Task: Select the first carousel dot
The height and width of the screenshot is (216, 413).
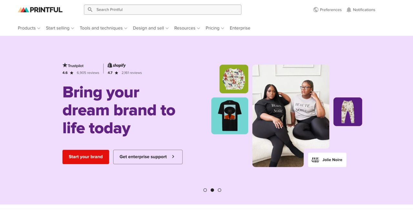Action: pos(205,190)
